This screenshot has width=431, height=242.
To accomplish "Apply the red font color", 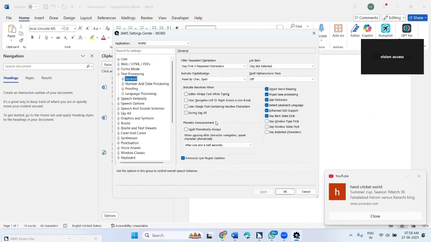I will pos(104,37).
